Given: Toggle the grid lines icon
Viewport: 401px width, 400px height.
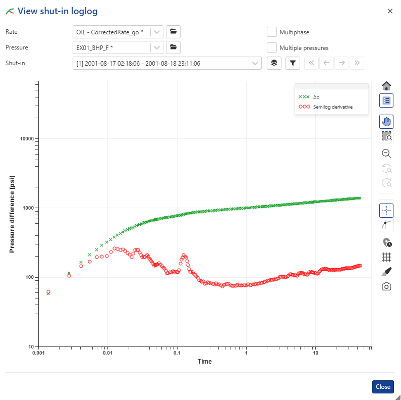Looking at the screenshot, I should point(386,257).
